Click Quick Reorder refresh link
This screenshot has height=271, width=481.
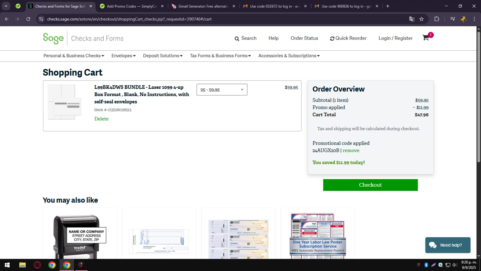point(348,38)
